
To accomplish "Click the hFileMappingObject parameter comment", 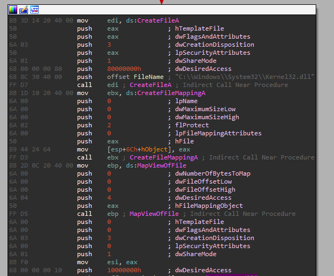I will pyautogui.click(x=210, y=206).
